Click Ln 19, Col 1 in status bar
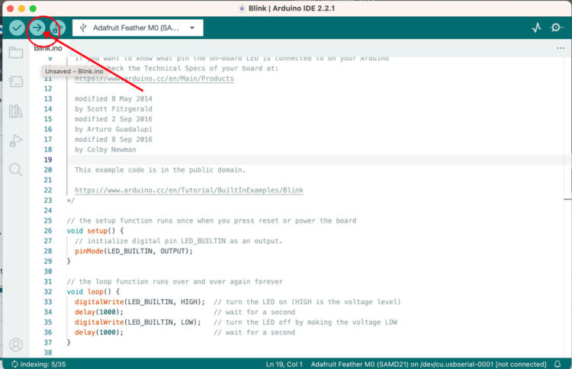Viewport: 572px width, 369px height. 284,364
